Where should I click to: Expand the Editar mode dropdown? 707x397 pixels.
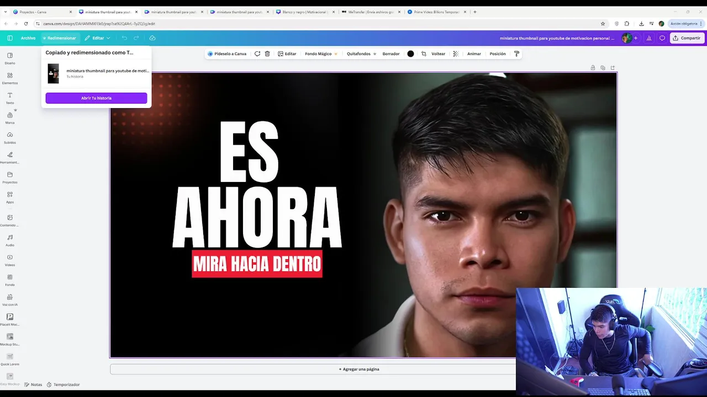click(x=97, y=38)
